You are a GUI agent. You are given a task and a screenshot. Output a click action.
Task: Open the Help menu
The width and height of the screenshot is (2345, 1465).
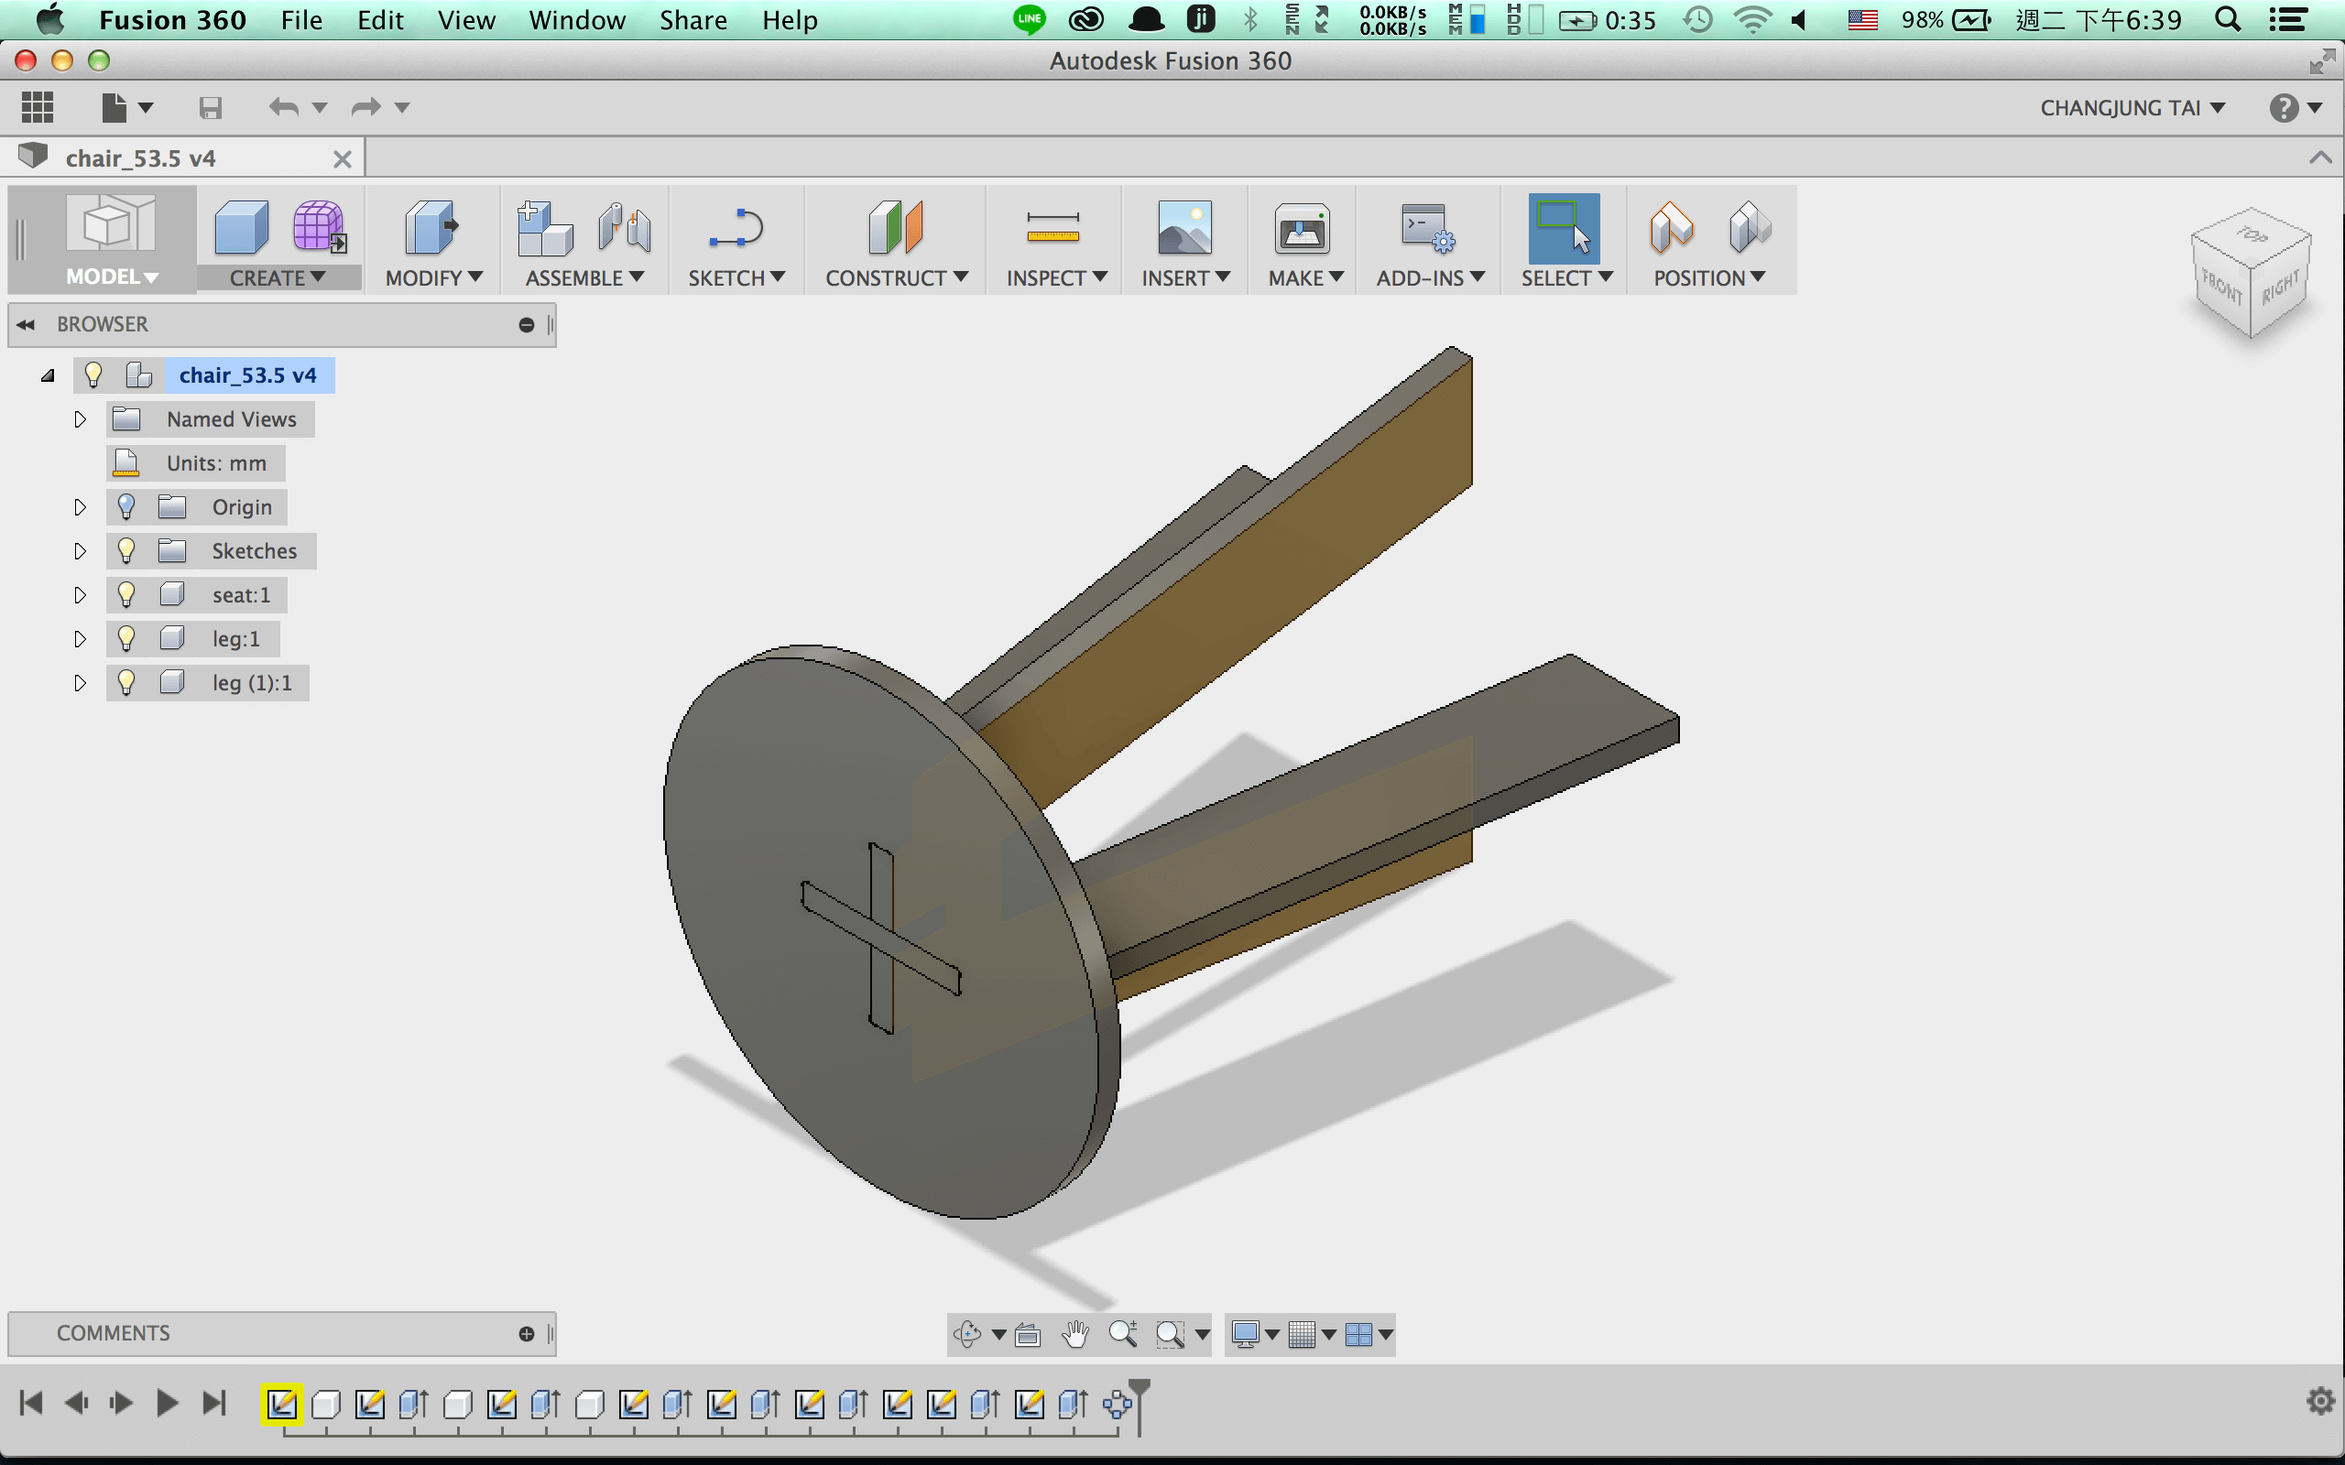point(789,19)
